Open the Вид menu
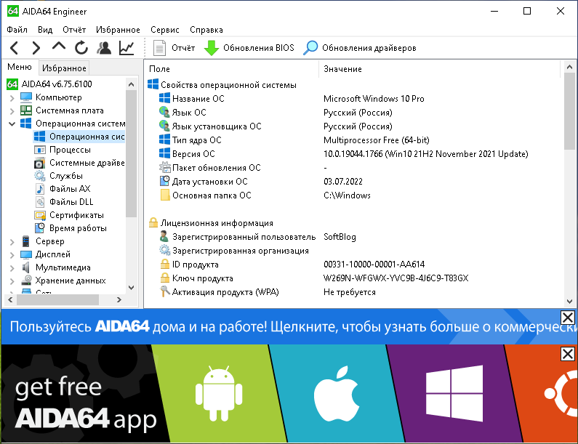 pos(45,30)
